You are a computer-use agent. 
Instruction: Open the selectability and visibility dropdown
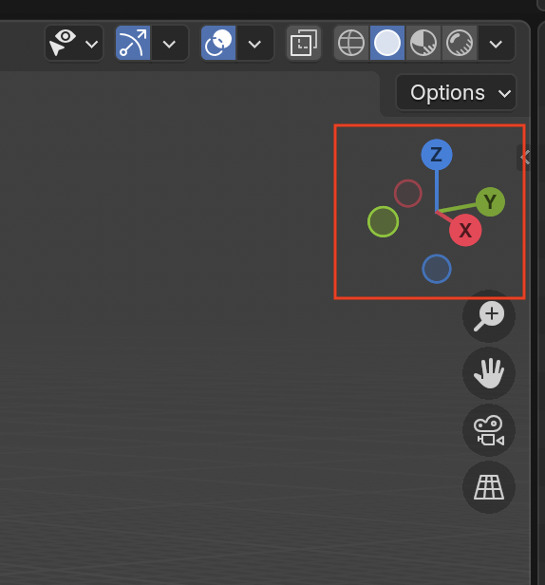click(74, 44)
